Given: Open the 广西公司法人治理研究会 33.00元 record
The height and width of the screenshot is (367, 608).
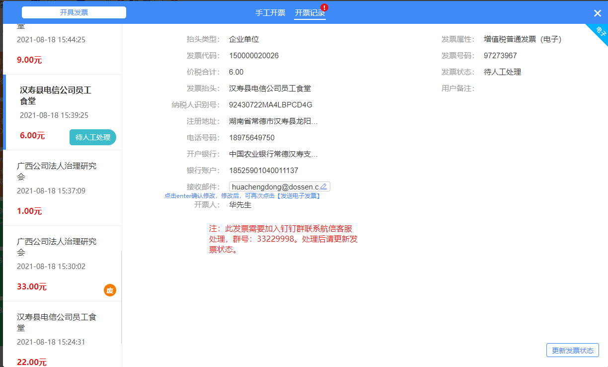Looking at the screenshot, I should [x=62, y=264].
